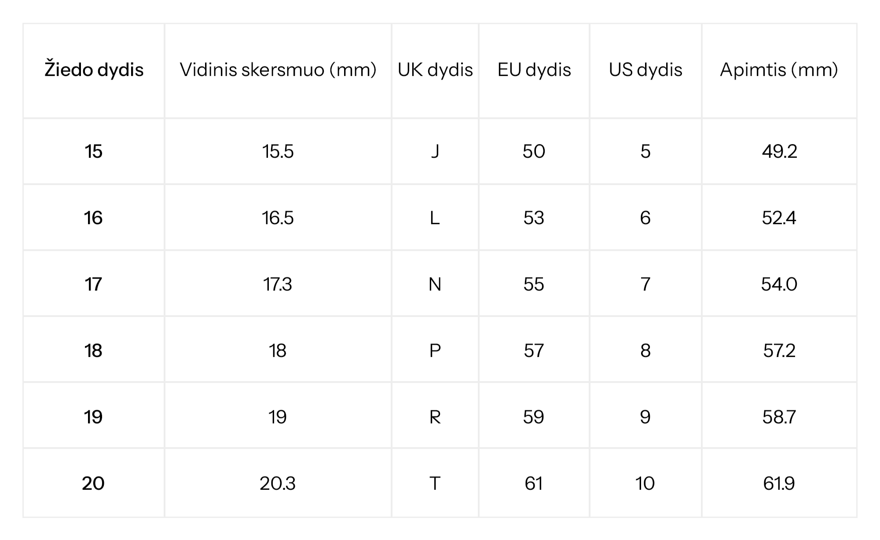Select ring size 17 row label
The image size is (880, 540).
tap(93, 285)
